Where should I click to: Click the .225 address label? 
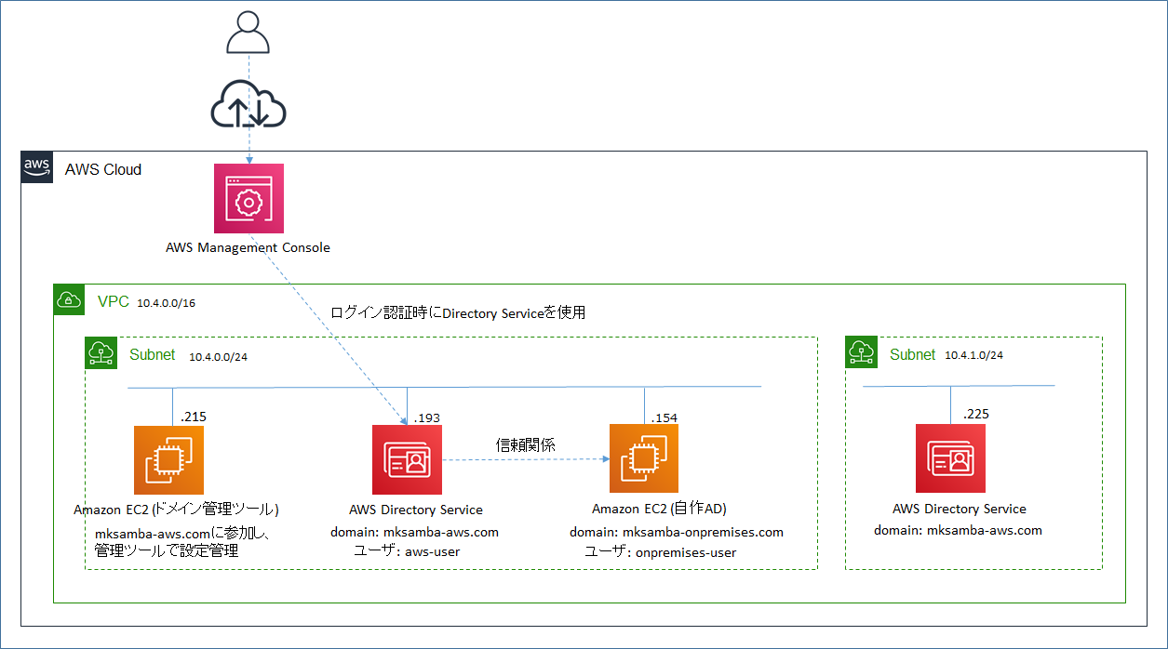coord(976,413)
